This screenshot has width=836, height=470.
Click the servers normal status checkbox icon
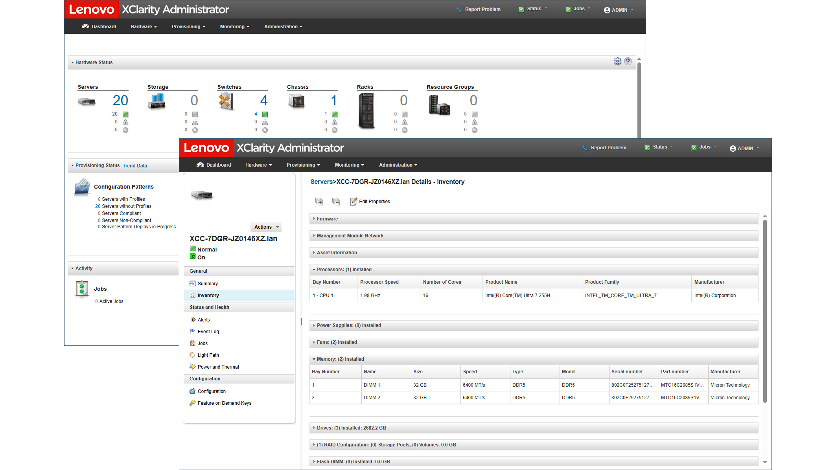click(x=125, y=114)
